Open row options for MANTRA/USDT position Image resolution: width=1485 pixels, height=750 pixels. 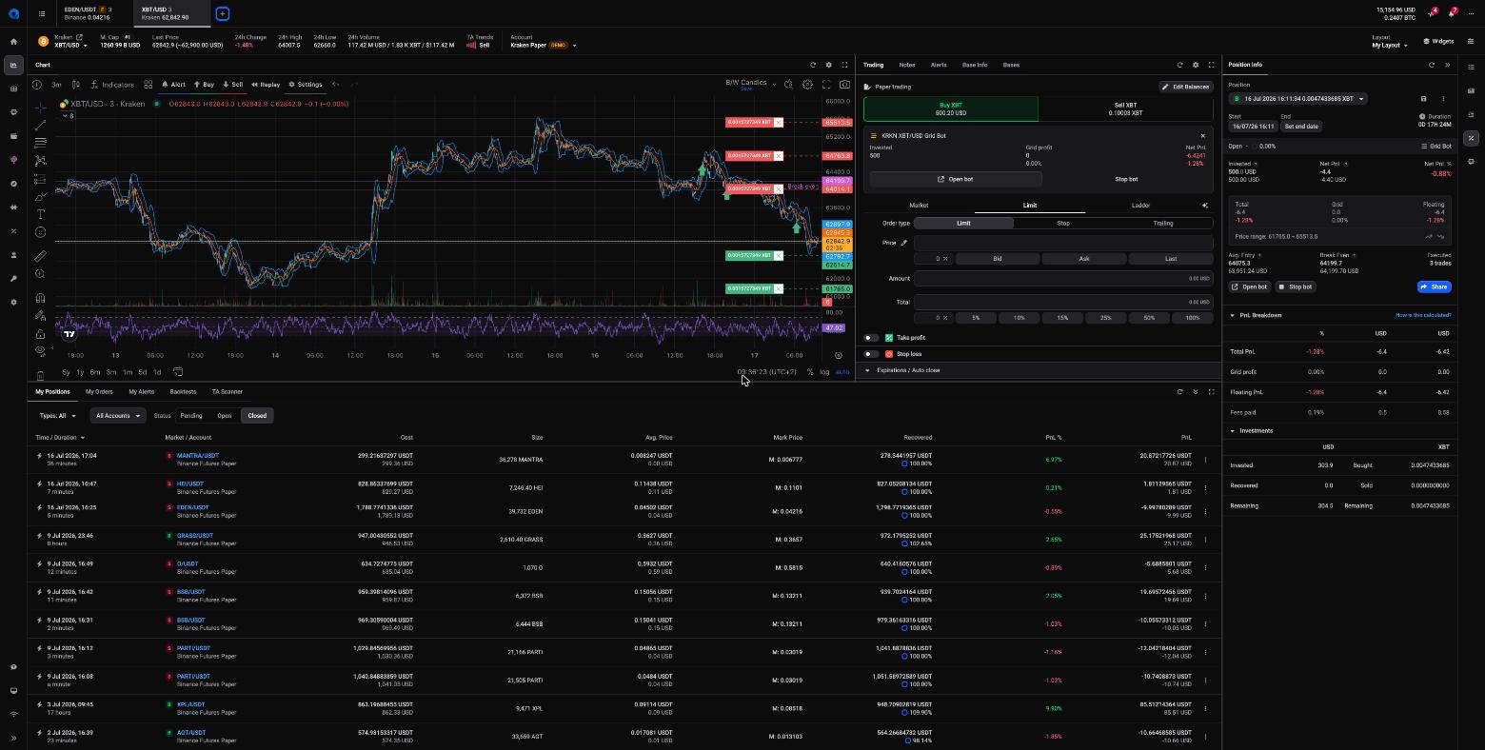pos(1205,460)
